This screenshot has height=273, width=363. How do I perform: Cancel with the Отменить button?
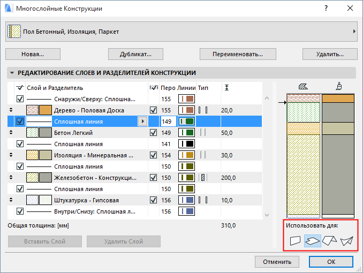[x=277, y=262]
